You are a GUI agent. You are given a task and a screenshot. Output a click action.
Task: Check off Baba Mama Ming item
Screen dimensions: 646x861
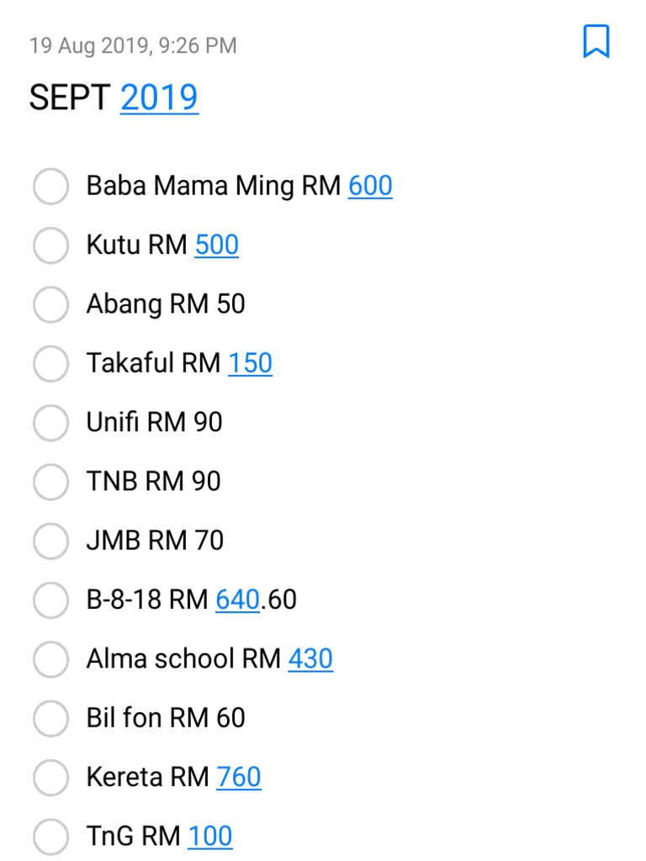tap(50, 186)
